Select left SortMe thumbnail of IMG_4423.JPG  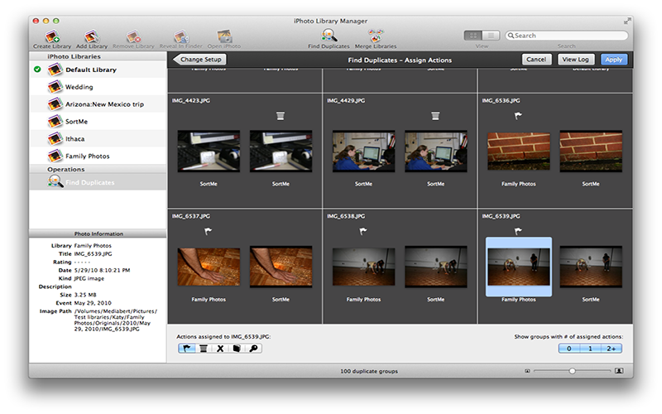pyautogui.click(x=209, y=152)
